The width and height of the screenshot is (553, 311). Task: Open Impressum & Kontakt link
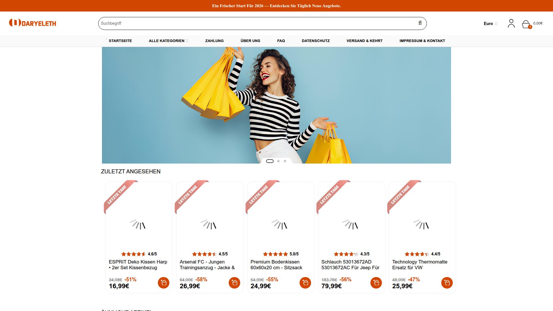coord(422,41)
